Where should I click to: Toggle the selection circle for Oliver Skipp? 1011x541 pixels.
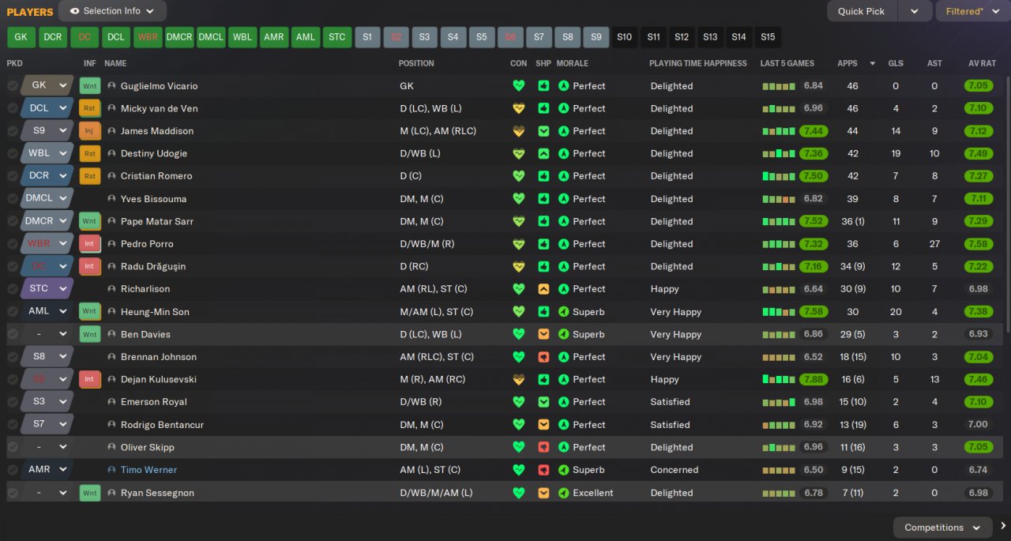pos(13,447)
